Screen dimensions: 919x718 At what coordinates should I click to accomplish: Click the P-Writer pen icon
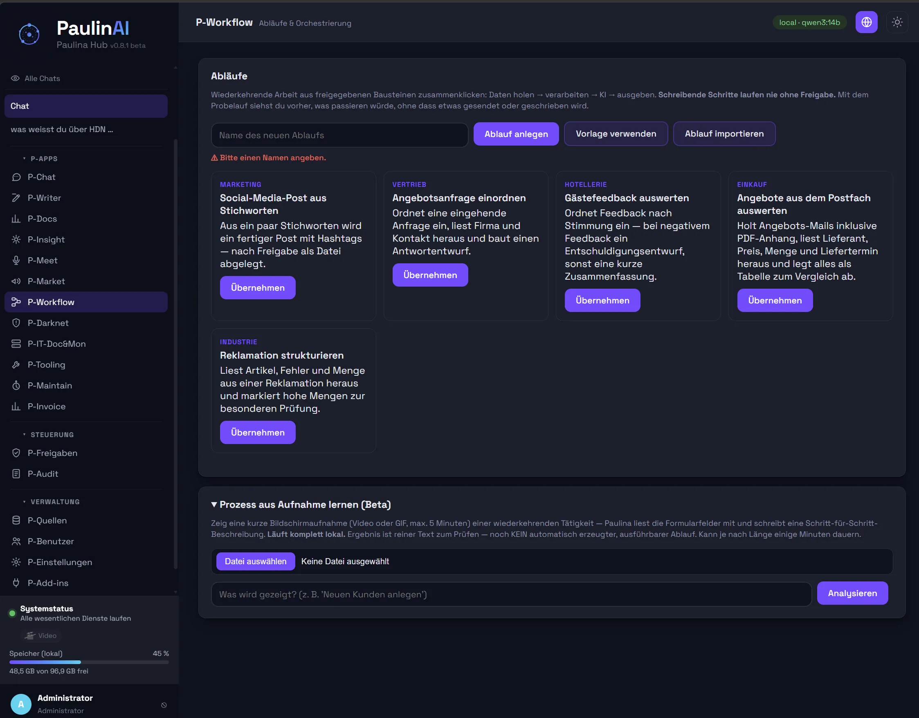pos(16,197)
